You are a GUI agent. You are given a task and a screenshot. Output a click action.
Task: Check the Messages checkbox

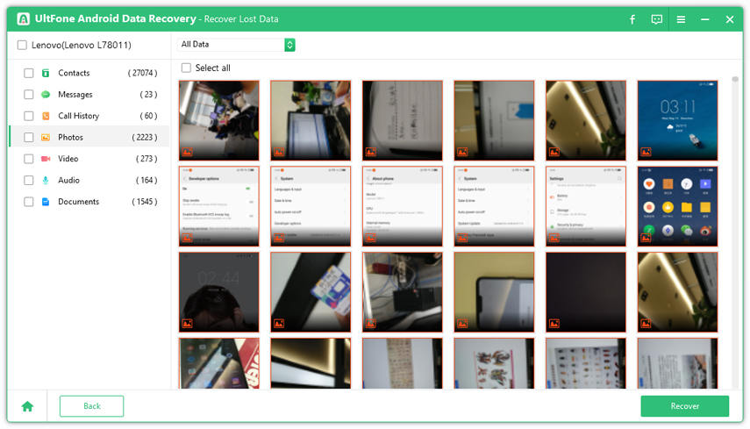point(29,95)
